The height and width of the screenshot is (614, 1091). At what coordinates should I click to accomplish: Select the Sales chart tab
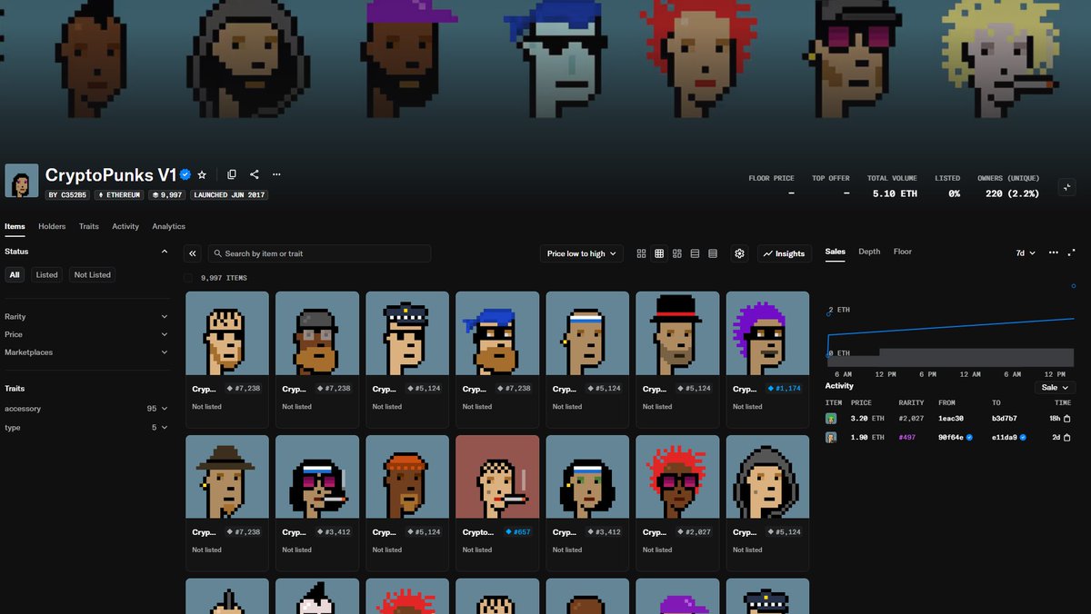[836, 252]
